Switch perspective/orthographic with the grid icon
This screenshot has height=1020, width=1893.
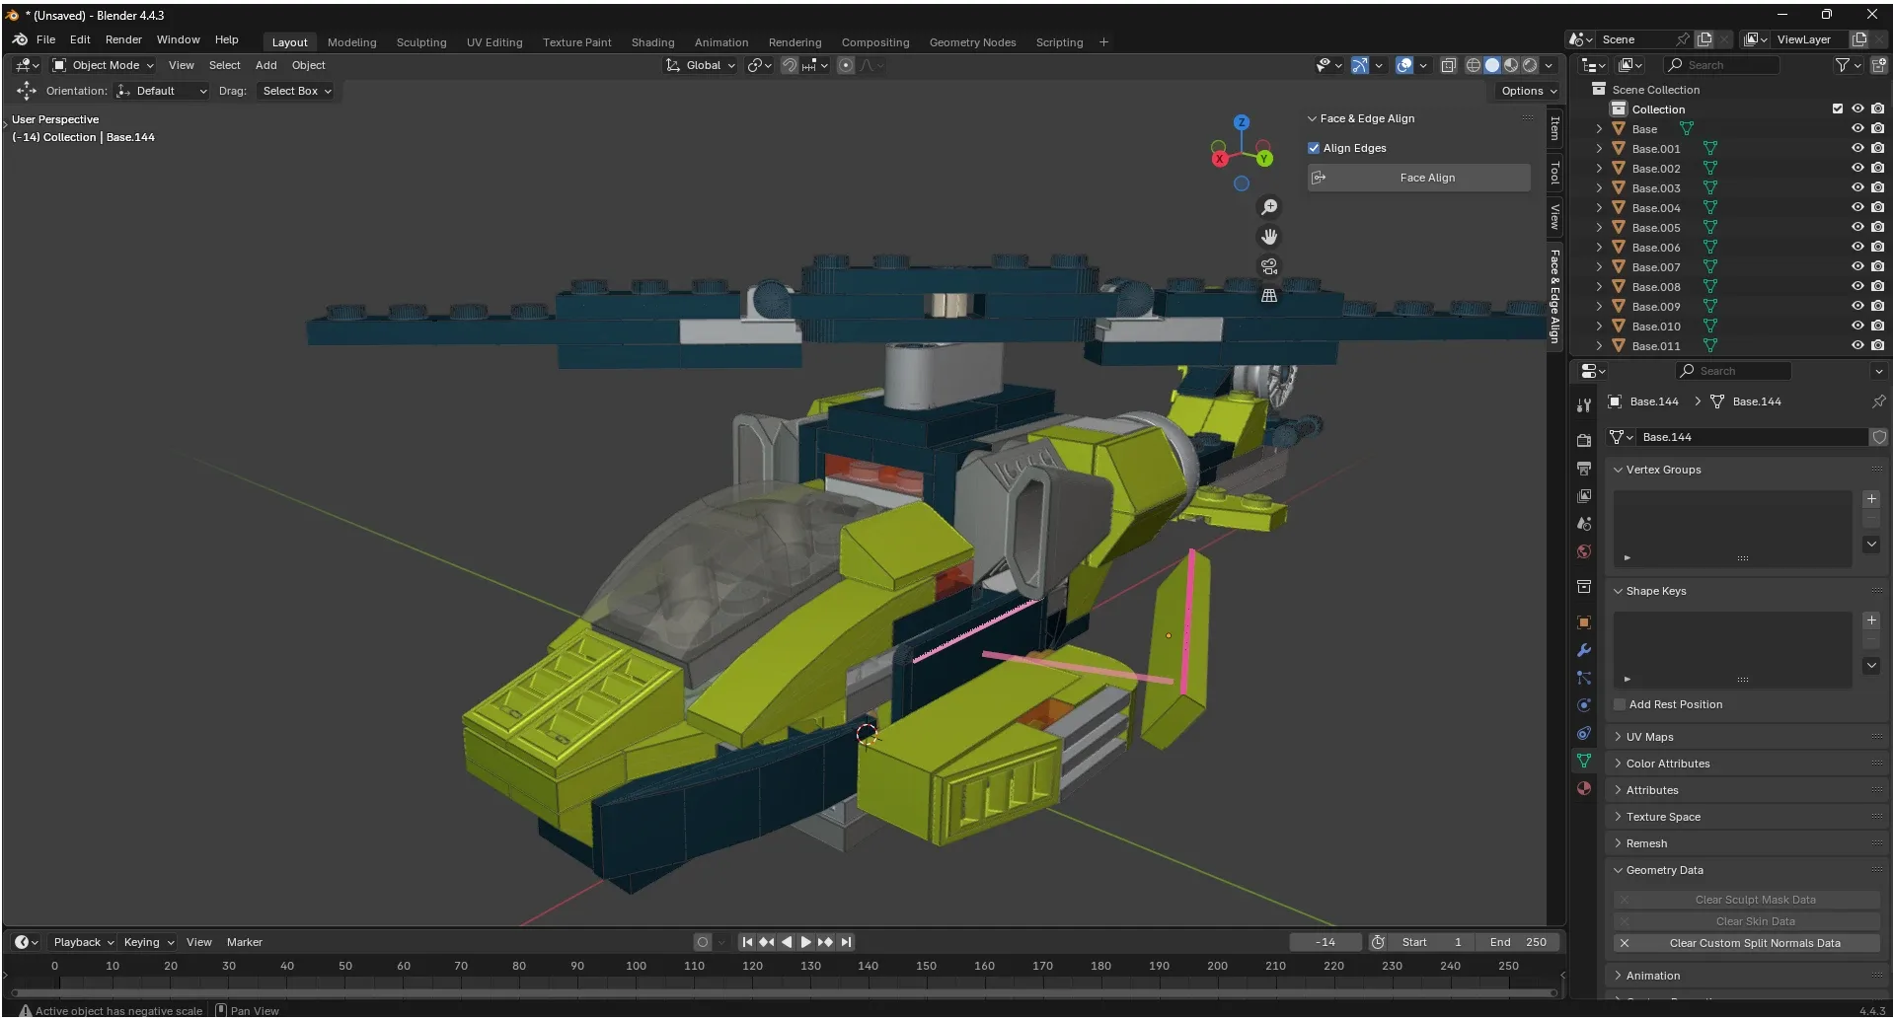(x=1269, y=296)
